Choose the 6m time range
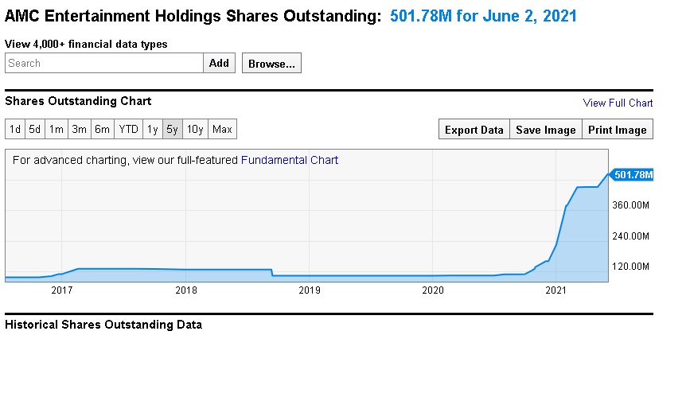The width and height of the screenshot is (686, 409). pos(102,129)
